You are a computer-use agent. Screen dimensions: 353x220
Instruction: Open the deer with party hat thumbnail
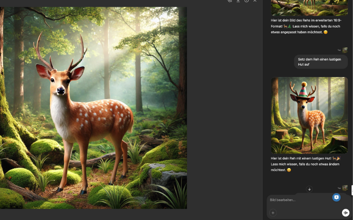click(309, 115)
